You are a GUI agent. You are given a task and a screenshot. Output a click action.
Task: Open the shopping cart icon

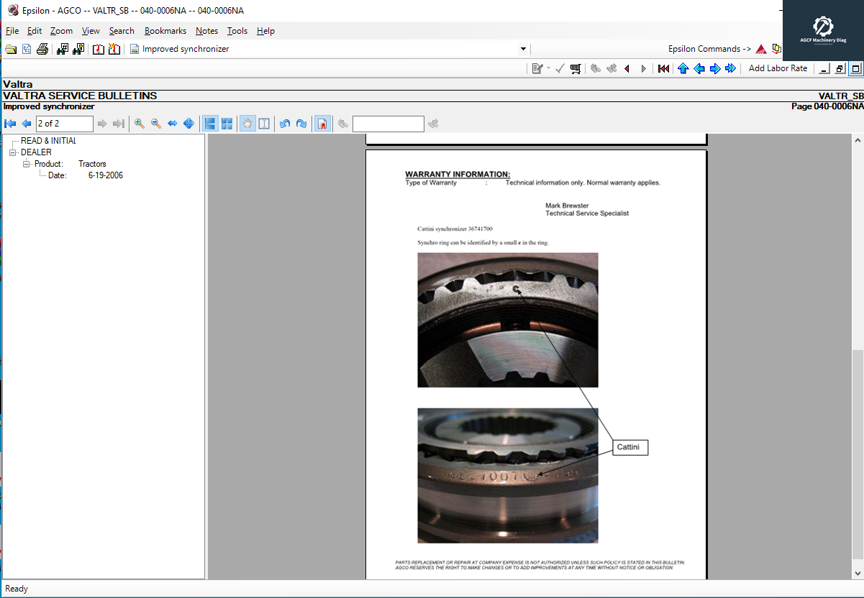coord(576,68)
